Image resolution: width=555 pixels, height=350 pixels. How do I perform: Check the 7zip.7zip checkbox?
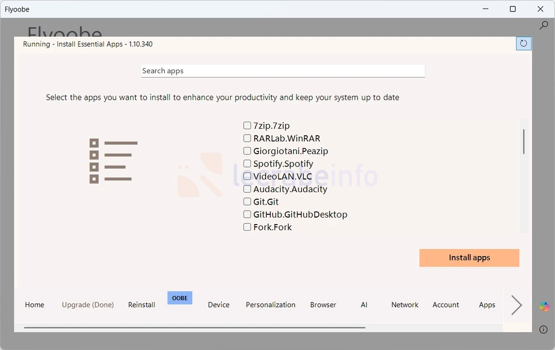click(247, 125)
